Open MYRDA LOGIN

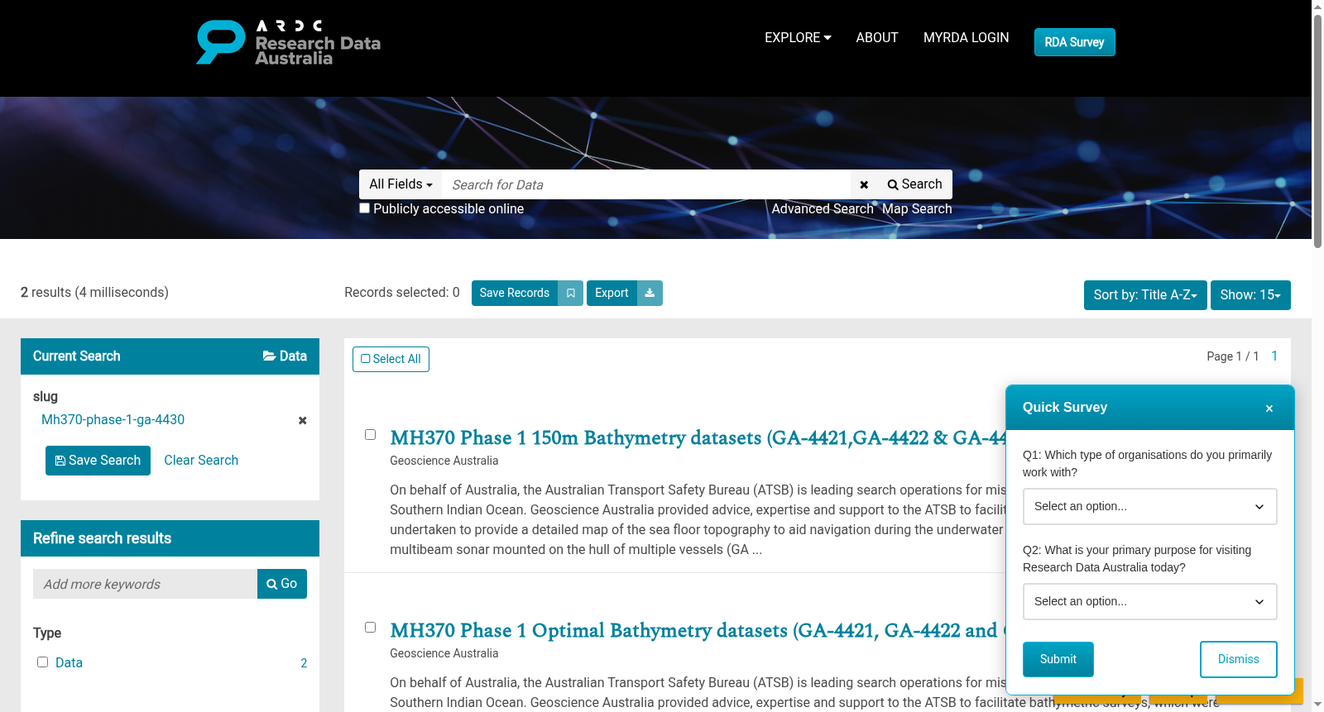967,37
